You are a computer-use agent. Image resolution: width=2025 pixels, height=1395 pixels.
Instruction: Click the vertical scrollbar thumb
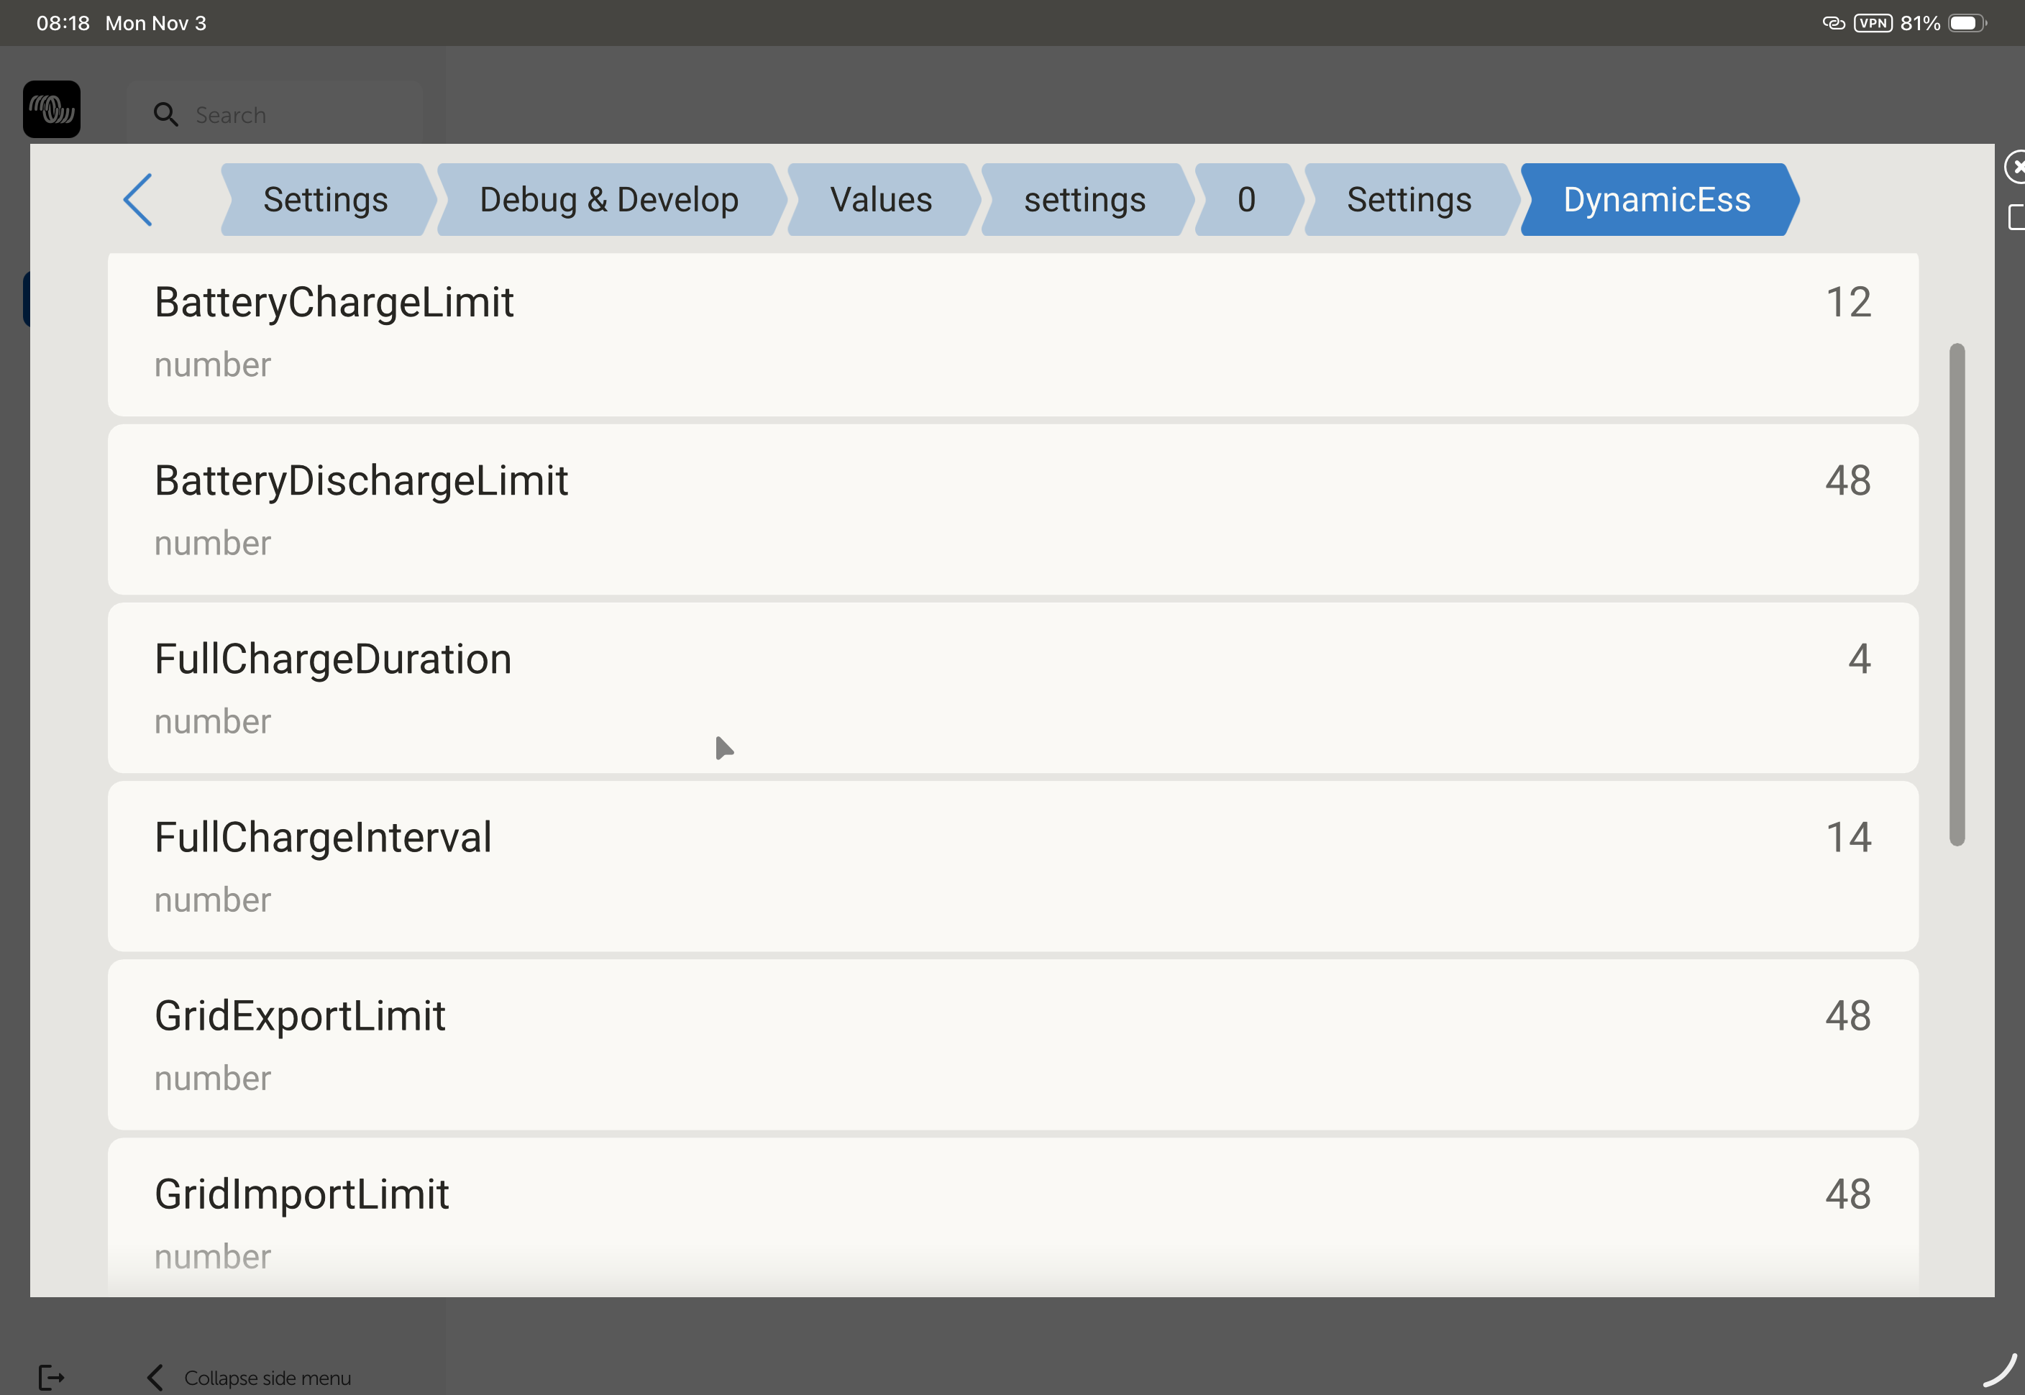(x=1957, y=595)
